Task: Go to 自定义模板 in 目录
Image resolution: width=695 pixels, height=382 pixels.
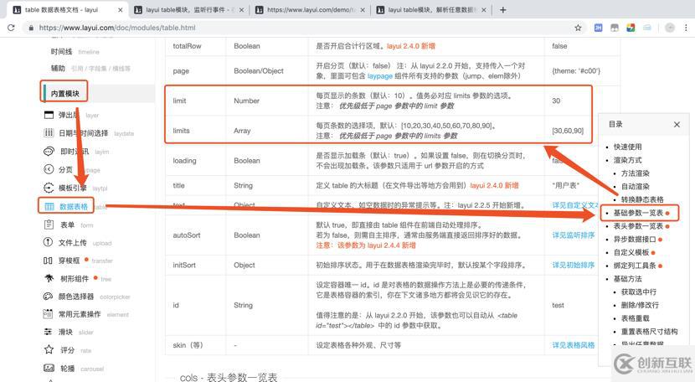Action: pyautogui.click(x=631, y=252)
